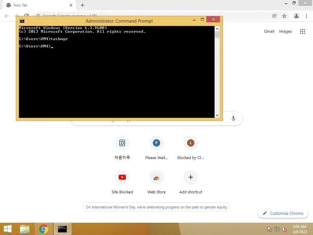Click the Command Prompt scrollbar thumb
The width and height of the screenshot is (313, 235).
(x=217, y=35)
